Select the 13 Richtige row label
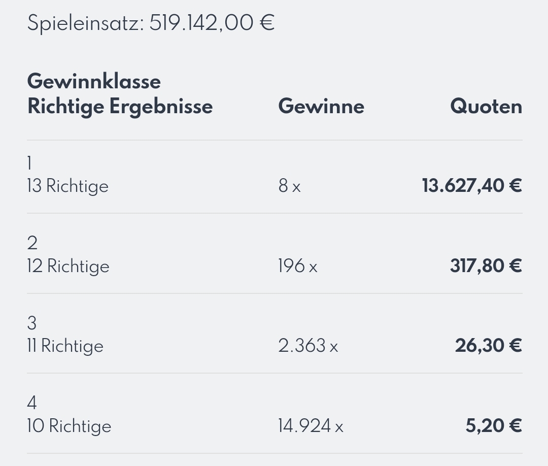Viewport: 548px width, 466px height. [68, 186]
